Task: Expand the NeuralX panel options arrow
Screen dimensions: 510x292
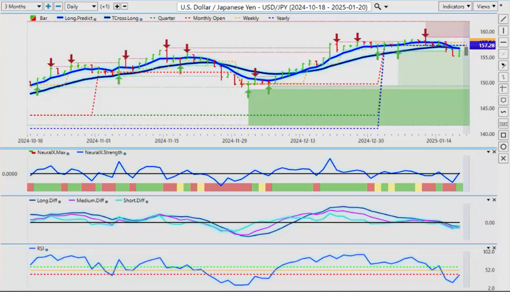Action: click(488, 151)
